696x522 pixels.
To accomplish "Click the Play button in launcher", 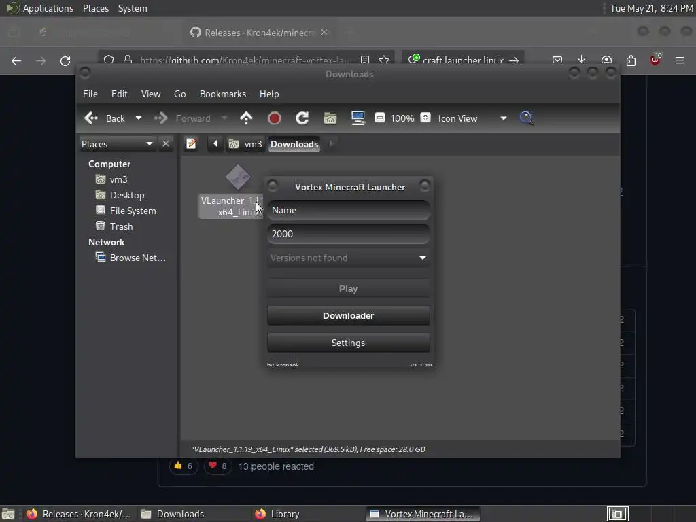I will pyautogui.click(x=349, y=288).
